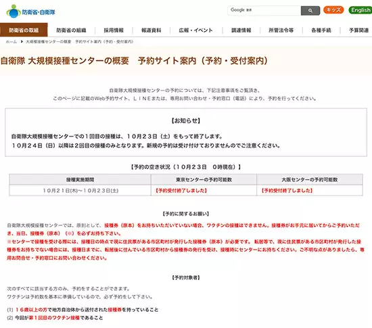The width and height of the screenshot is (372, 328).
Task: Click 東京センター 予約受付終了しました status text
Action: pyautogui.click(x=181, y=191)
